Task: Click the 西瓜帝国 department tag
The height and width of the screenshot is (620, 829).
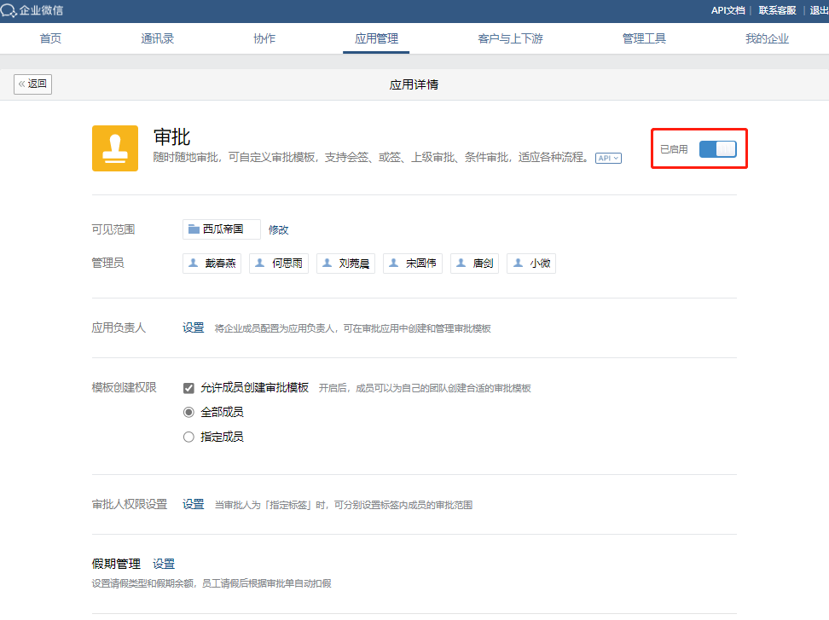Action: (x=222, y=229)
